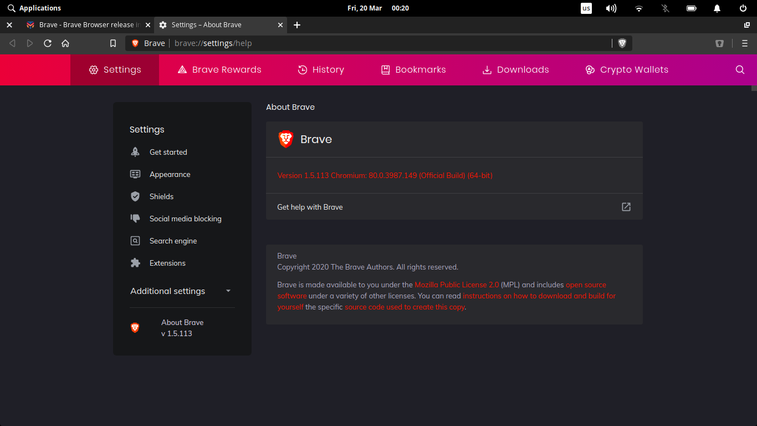Open the Get help with Brave link
Image resolution: width=757 pixels, height=426 pixels.
coord(454,207)
